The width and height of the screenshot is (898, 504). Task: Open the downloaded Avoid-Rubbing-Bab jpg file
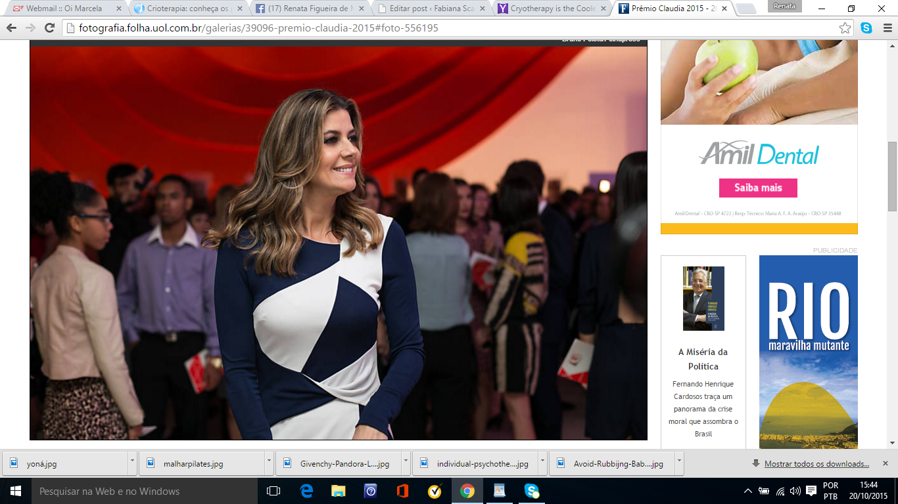[613, 463]
